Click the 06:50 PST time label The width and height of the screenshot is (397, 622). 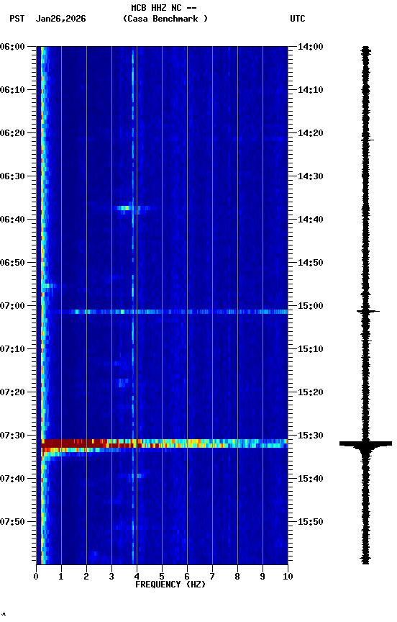[12, 263]
